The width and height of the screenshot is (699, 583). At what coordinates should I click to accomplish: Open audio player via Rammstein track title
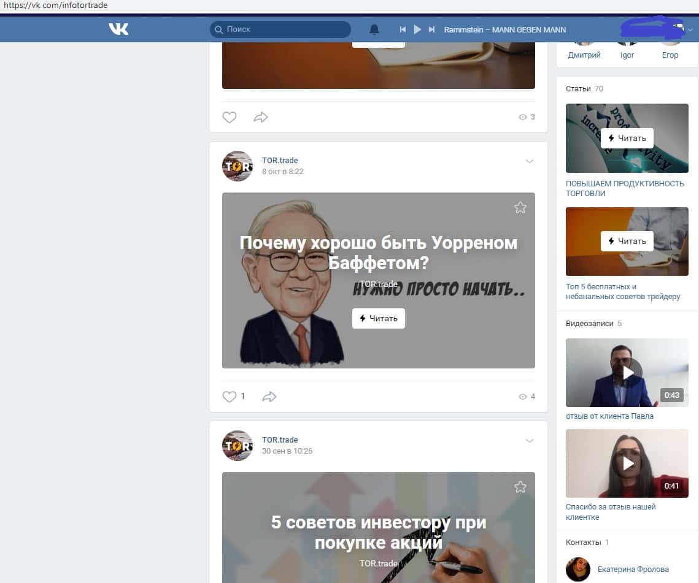504,30
